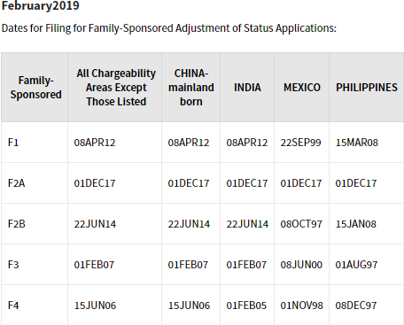Select the PHILIPPINES column header
The height and width of the screenshot is (325, 404).
pos(367,88)
